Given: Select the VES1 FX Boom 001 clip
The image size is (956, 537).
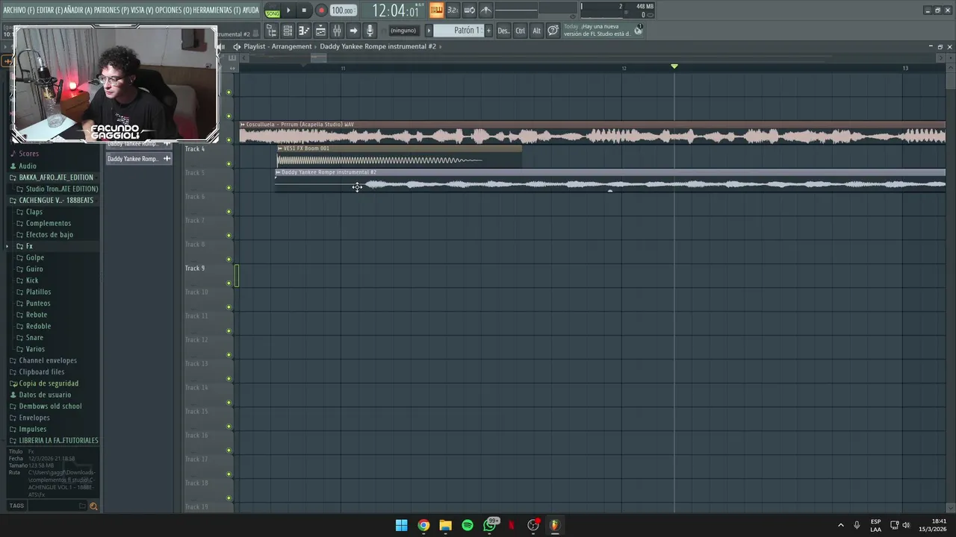Looking at the screenshot, I should (x=399, y=157).
